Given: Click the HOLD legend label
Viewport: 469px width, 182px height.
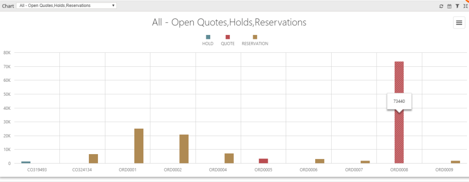Looking at the screenshot, I should [208, 44].
